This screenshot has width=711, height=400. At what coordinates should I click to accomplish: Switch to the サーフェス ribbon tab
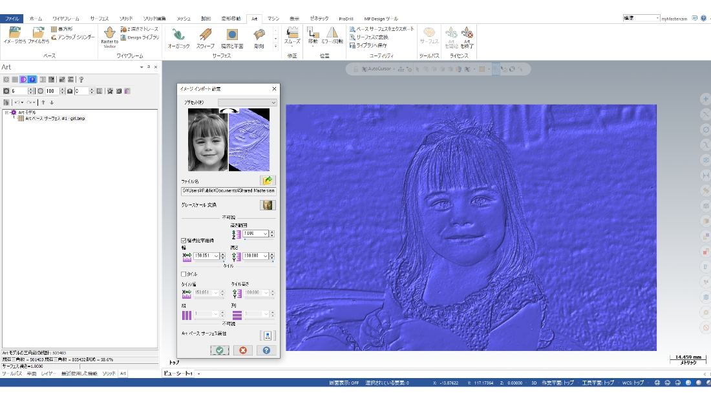coord(100,19)
